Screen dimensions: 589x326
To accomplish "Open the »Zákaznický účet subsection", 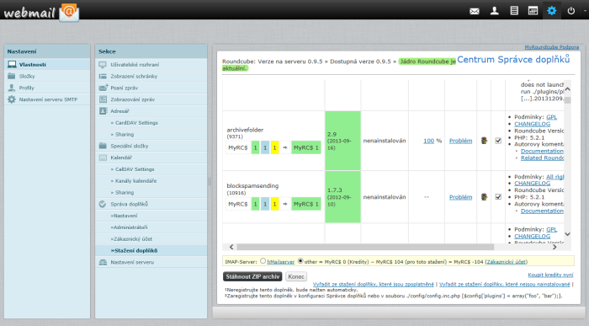I will 151,238.
